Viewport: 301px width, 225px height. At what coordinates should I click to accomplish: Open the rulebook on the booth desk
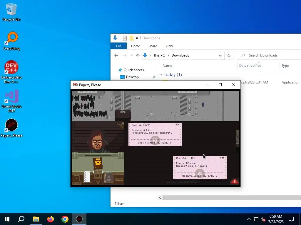click(109, 177)
